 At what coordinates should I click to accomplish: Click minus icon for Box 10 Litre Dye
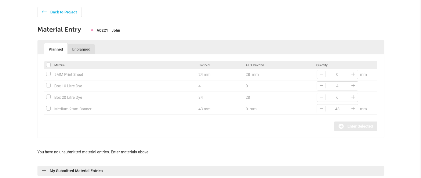[321, 86]
